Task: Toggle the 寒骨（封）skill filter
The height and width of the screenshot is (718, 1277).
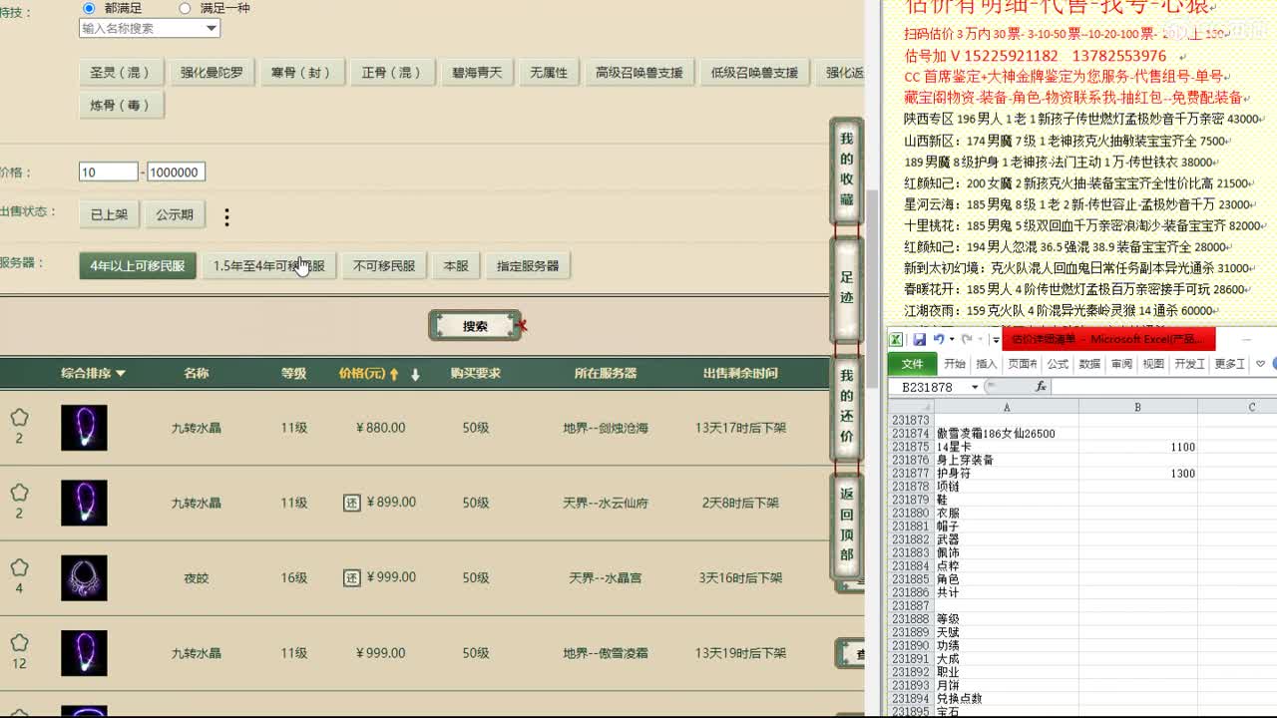Action: (x=300, y=73)
